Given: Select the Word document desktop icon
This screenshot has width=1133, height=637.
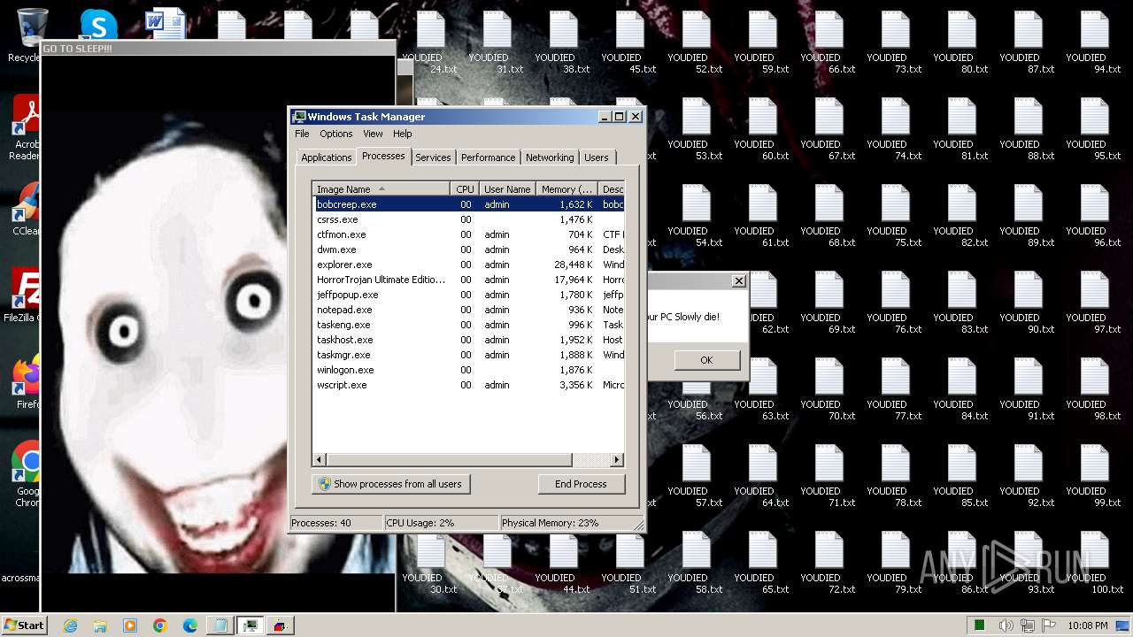Looking at the screenshot, I should (165, 25).
